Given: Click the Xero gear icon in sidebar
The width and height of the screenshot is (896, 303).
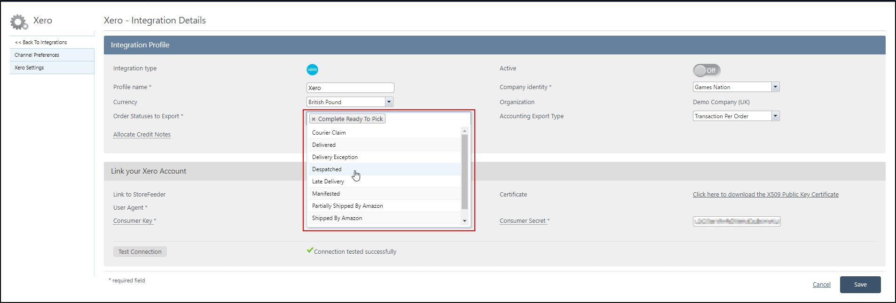Looking at the screenshot, I should click(x=19, y=22).
